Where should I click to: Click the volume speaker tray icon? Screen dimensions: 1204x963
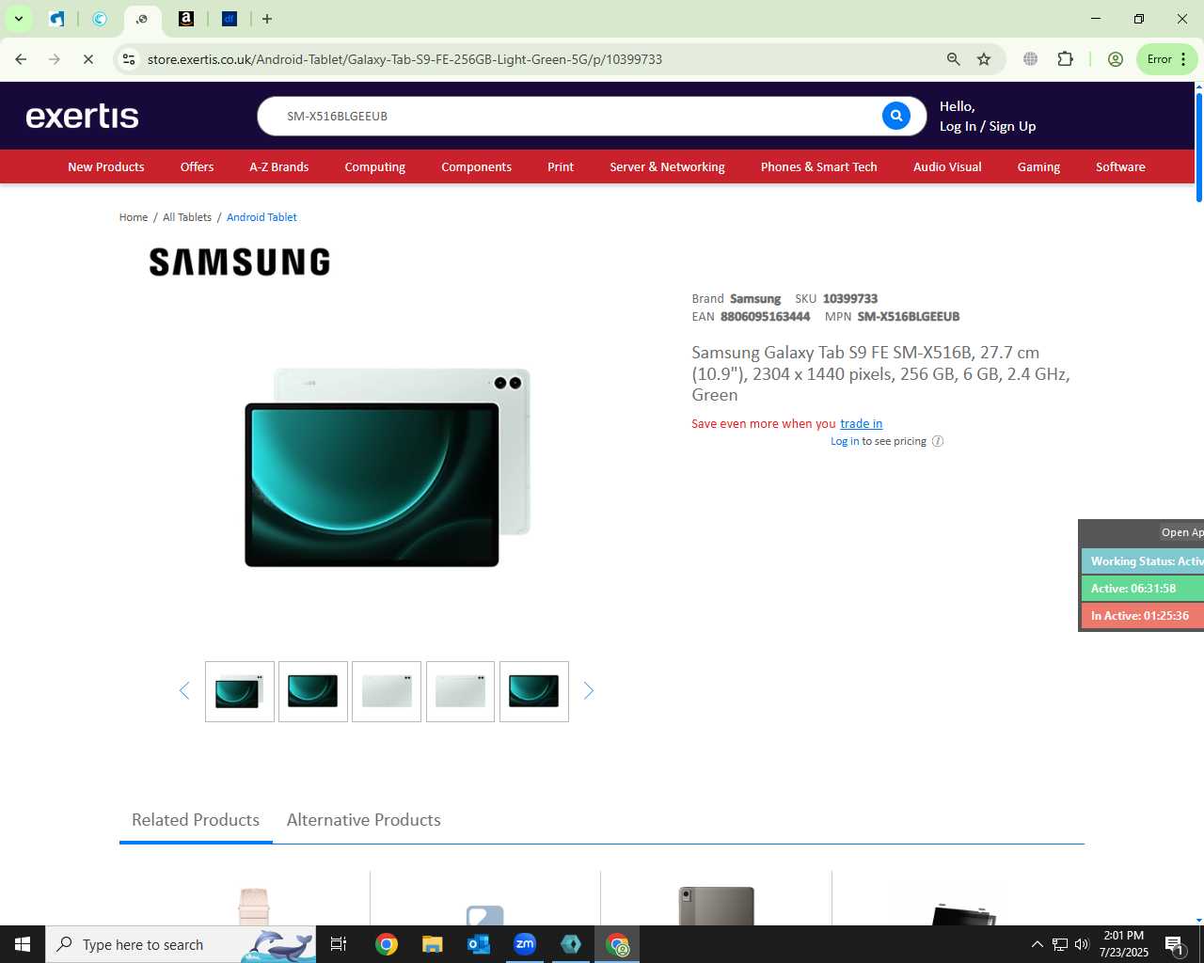pyautogui.click(x=1082, y=944)
